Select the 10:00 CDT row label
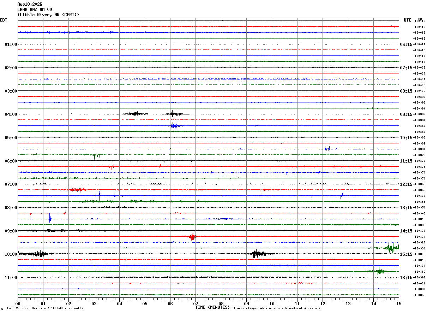 [x=11, y=254]
